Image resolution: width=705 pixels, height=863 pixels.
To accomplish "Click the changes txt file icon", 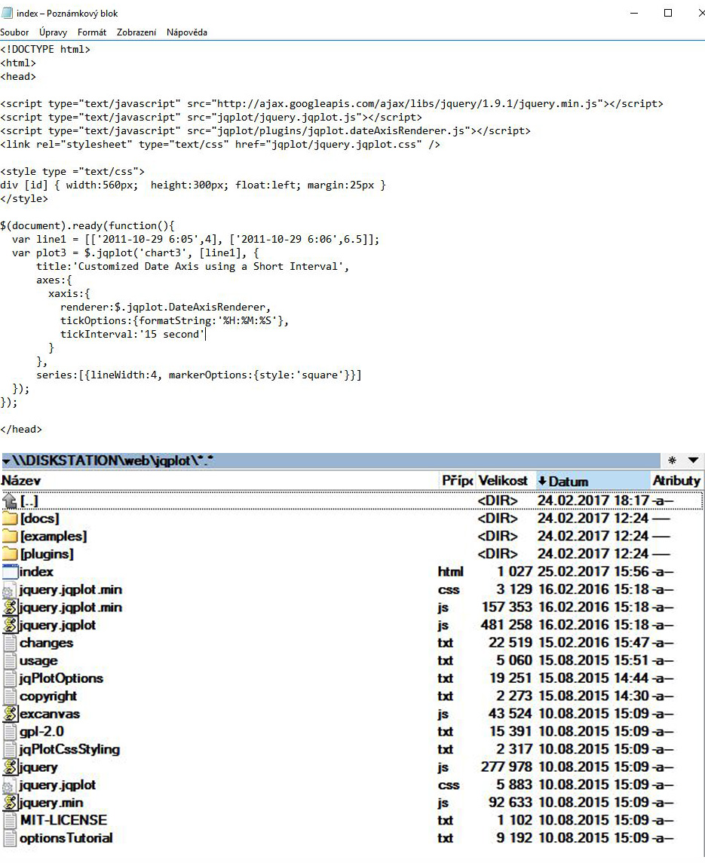I will [9, 644].
